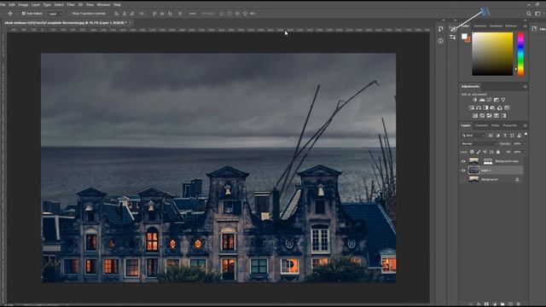Open the Image menu
This screenshot has width=546, height=307.
(23, 5)
